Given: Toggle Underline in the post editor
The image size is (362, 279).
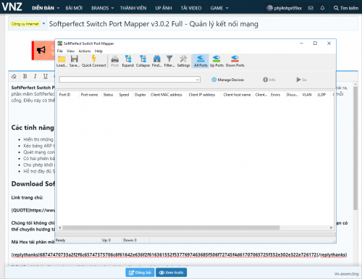Looking at the screenshot, I should (x=46, y=76).
